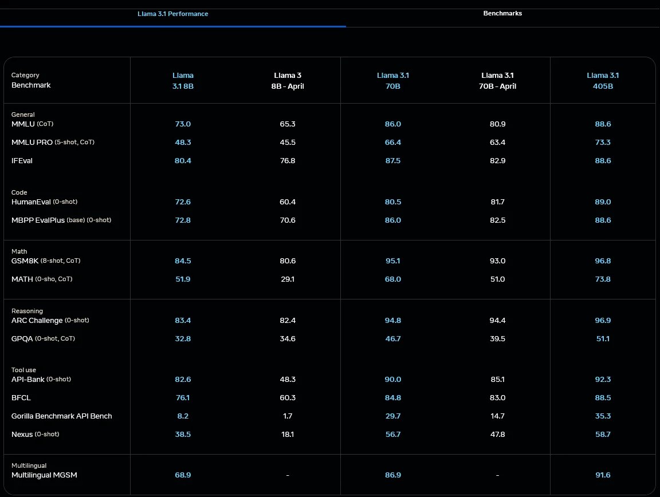Click the GPQA (0-shot, CoT) label
Screen dimensions: 660x497
pos(43,339)
